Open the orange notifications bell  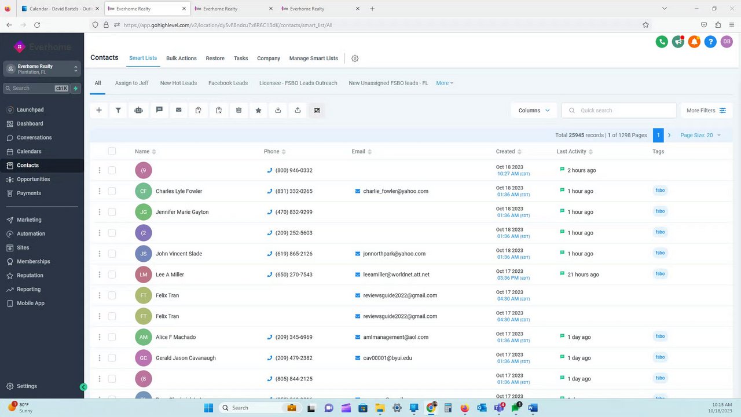[694, 42]
